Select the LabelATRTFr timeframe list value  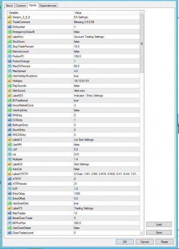click(106, 174)
